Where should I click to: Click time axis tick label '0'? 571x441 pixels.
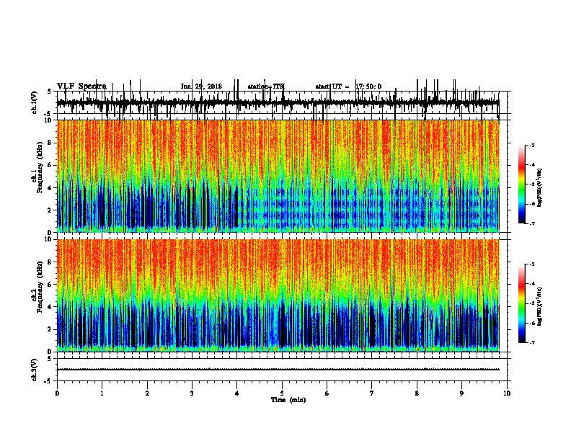point(57,393)
